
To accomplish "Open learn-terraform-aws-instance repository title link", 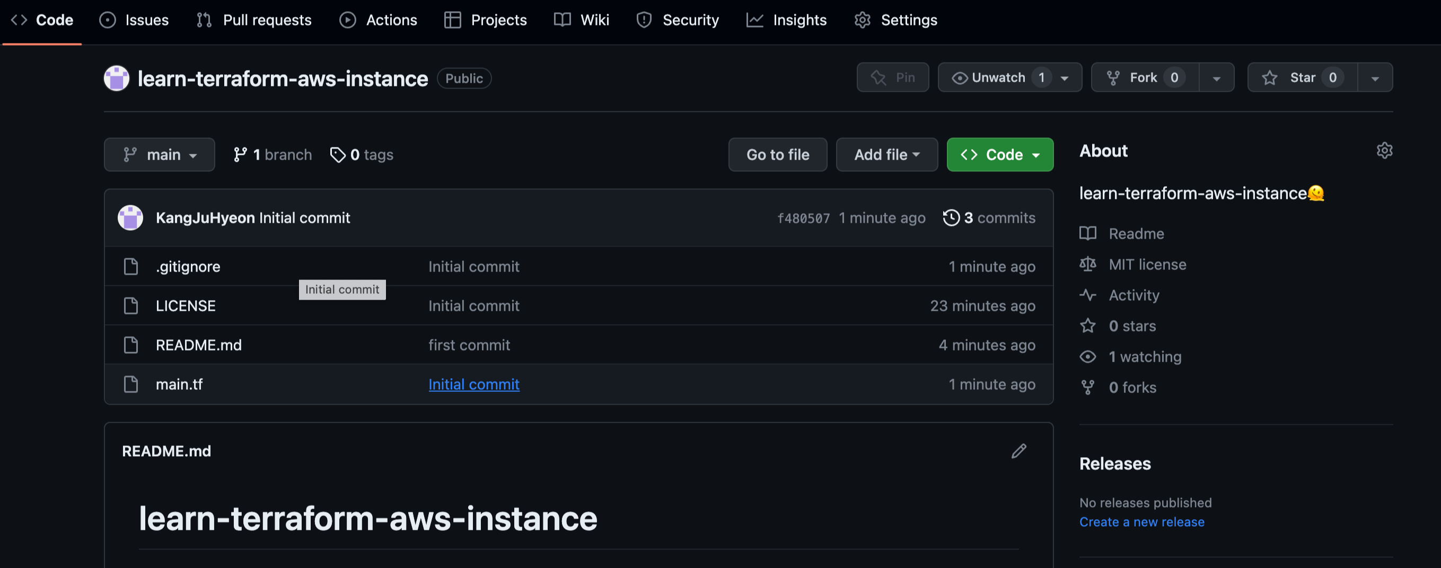I will coord(283,79).
